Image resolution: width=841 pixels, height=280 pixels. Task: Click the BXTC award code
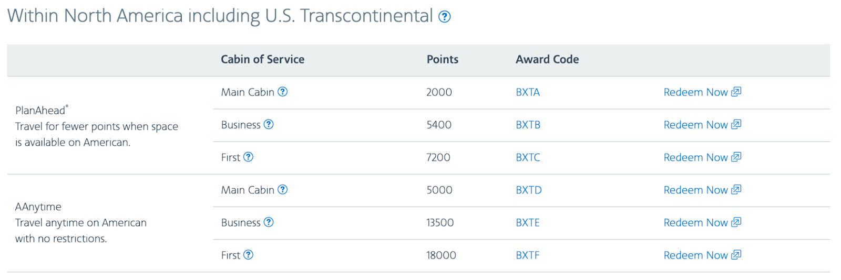pos(528,157)
